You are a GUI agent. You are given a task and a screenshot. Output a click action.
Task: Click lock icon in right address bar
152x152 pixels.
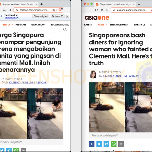point(114,10)
